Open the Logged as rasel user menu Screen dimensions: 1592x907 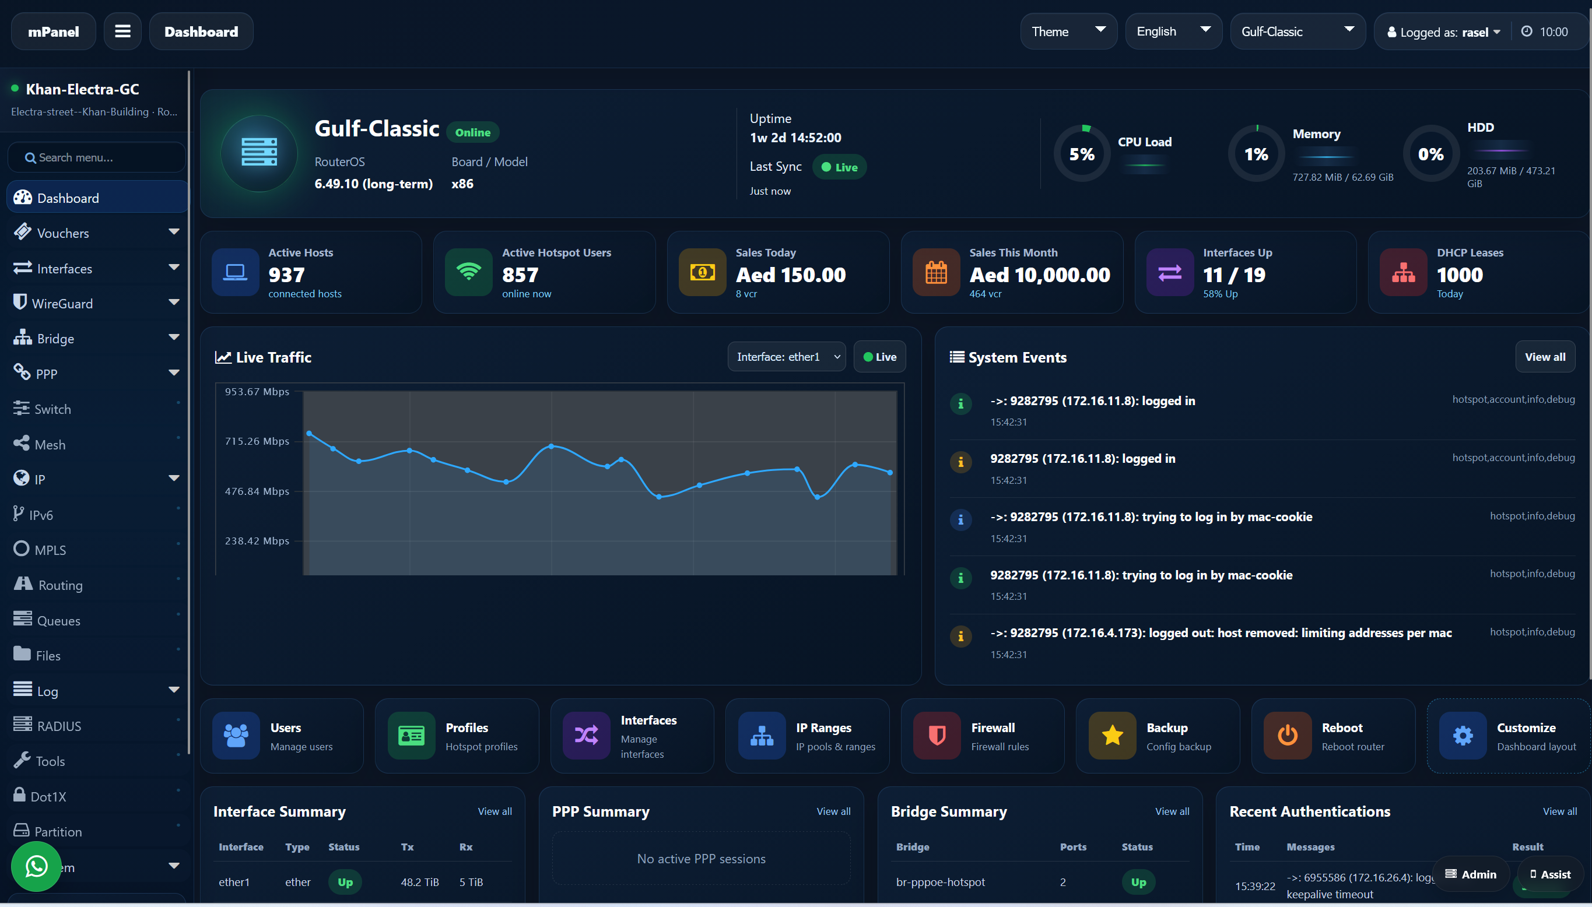click(x=1444, y=32)
